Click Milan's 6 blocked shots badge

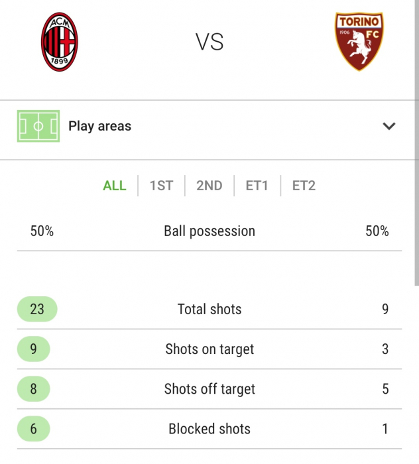tap(33, 429)
